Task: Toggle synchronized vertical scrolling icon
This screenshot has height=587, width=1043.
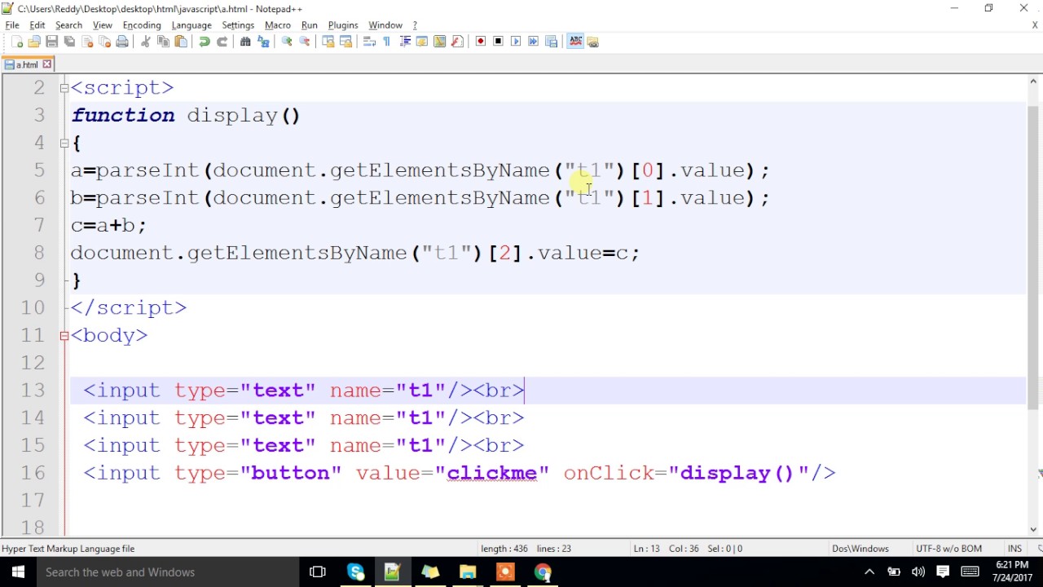Action: point(328,42)
